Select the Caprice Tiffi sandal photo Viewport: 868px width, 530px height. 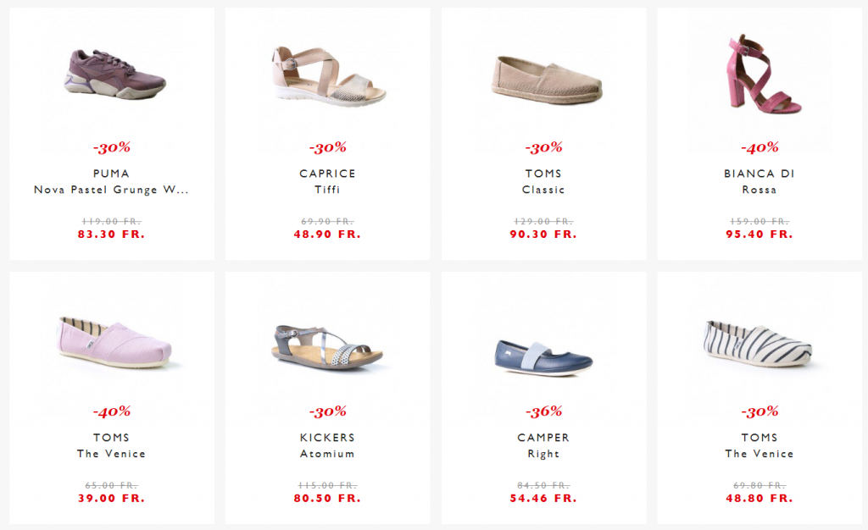[x=328, y=75]
